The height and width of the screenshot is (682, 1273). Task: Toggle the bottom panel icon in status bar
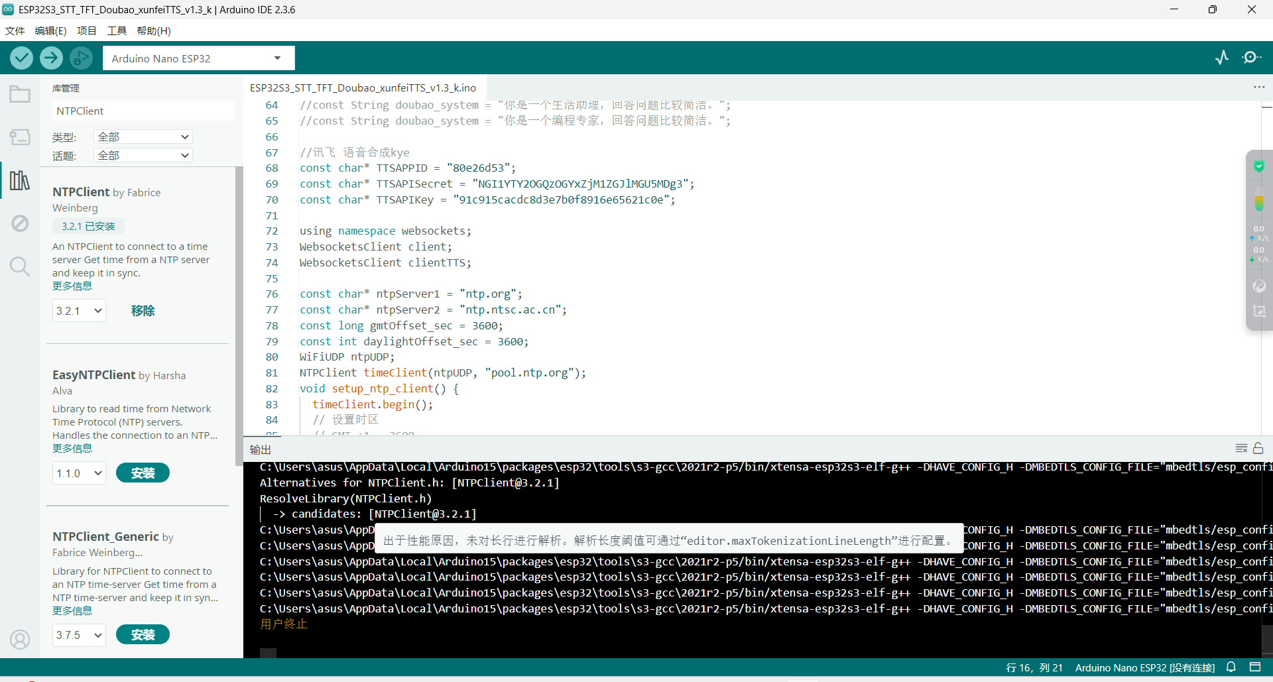(x=1254, y=667)
